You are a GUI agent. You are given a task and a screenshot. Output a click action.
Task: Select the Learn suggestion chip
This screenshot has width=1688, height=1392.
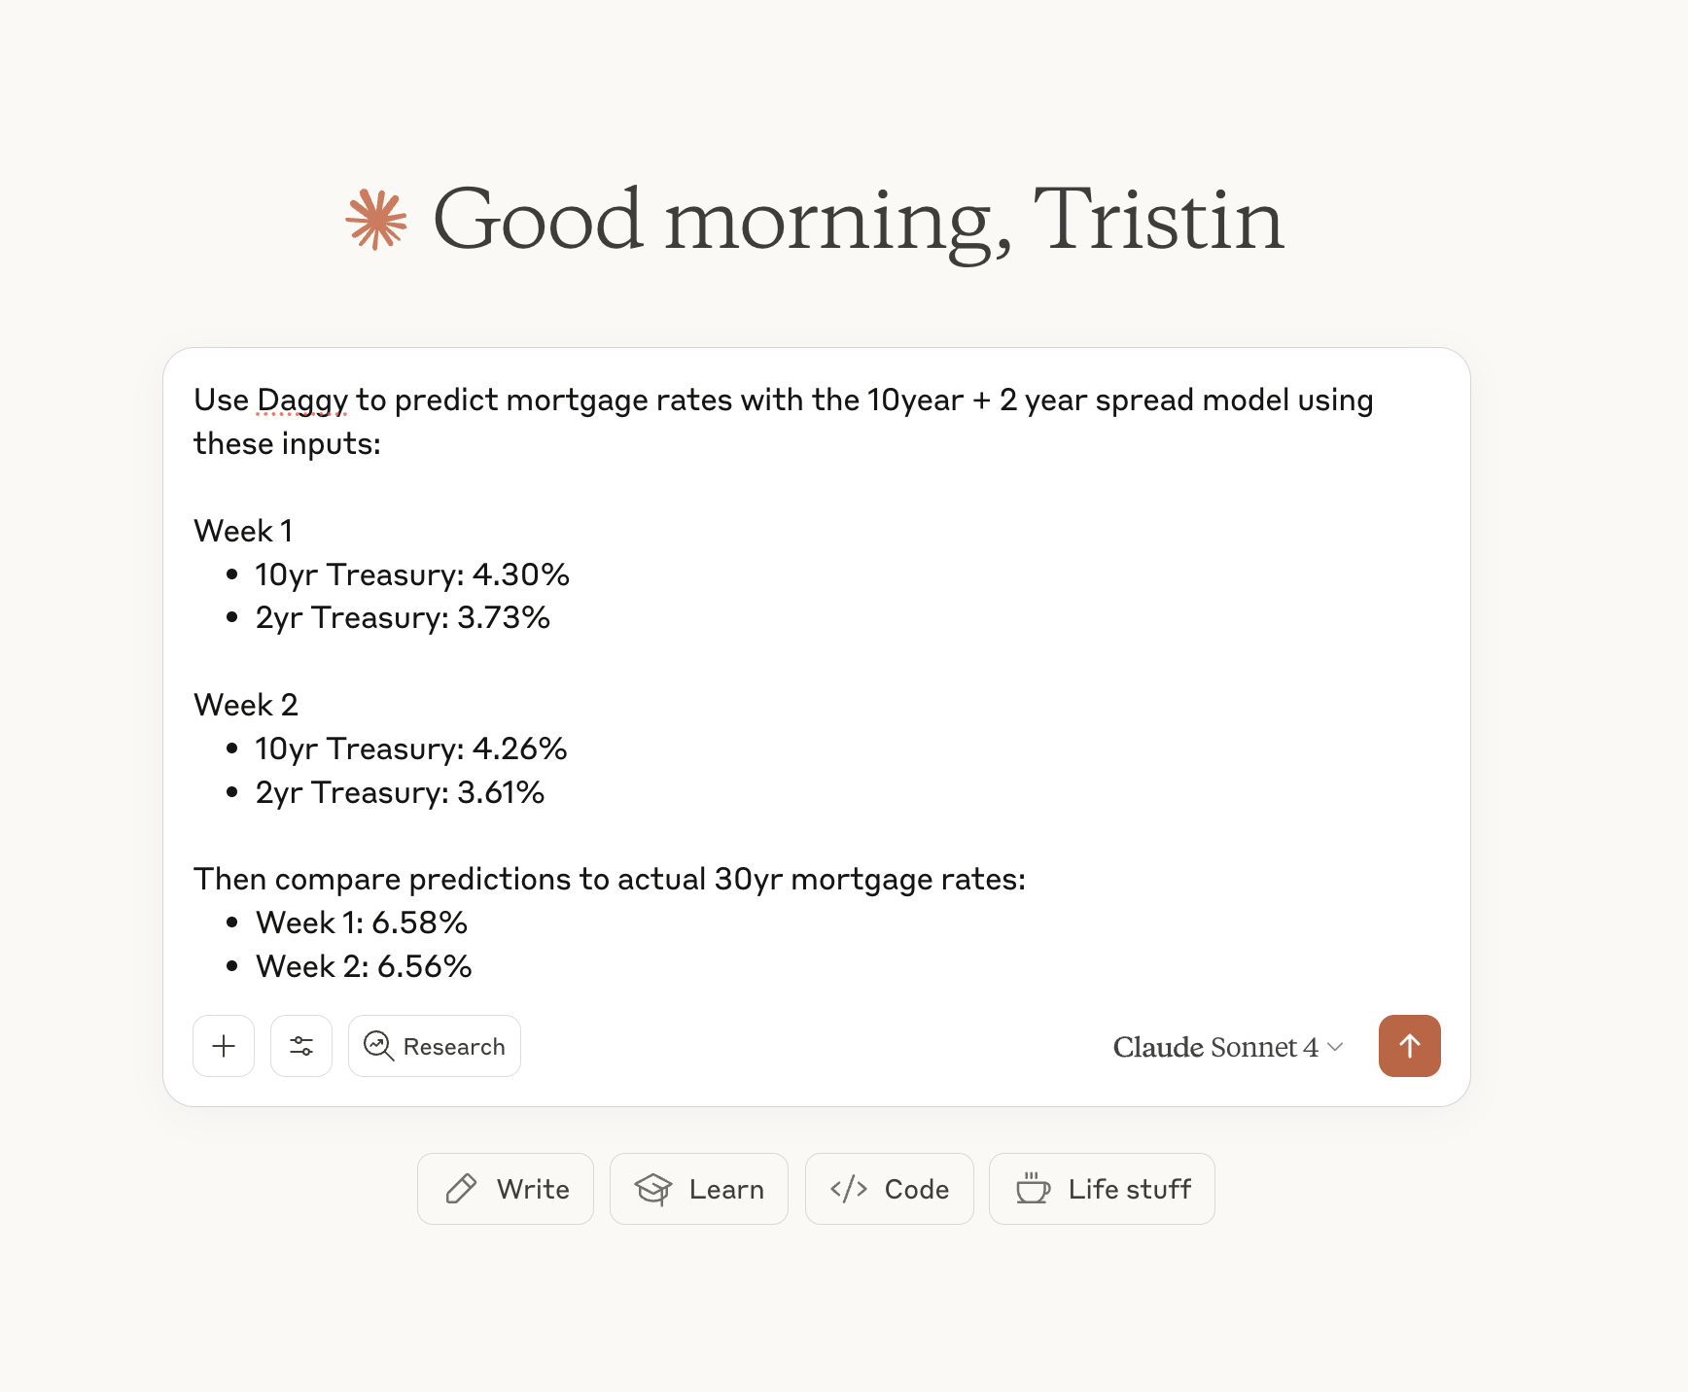pos(698,1189)
